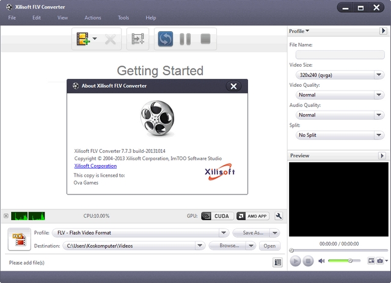
Task: Minimize the Xilisoft FLV Converter window
Action: click(345, 8)
